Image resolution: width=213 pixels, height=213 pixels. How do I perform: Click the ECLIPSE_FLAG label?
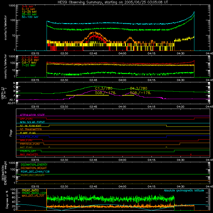[x=29, y=137]
